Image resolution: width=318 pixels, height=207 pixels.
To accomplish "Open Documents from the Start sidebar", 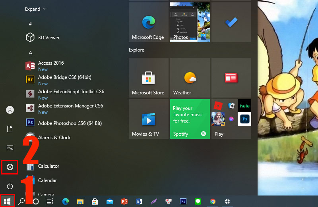I will 10,129.
